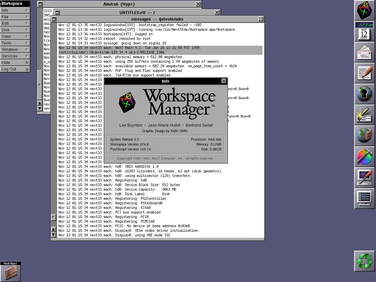The width and height of the screenshot is (376, 282).
Task: Open the text editor pencil dock icon
Action: [364, 73]
